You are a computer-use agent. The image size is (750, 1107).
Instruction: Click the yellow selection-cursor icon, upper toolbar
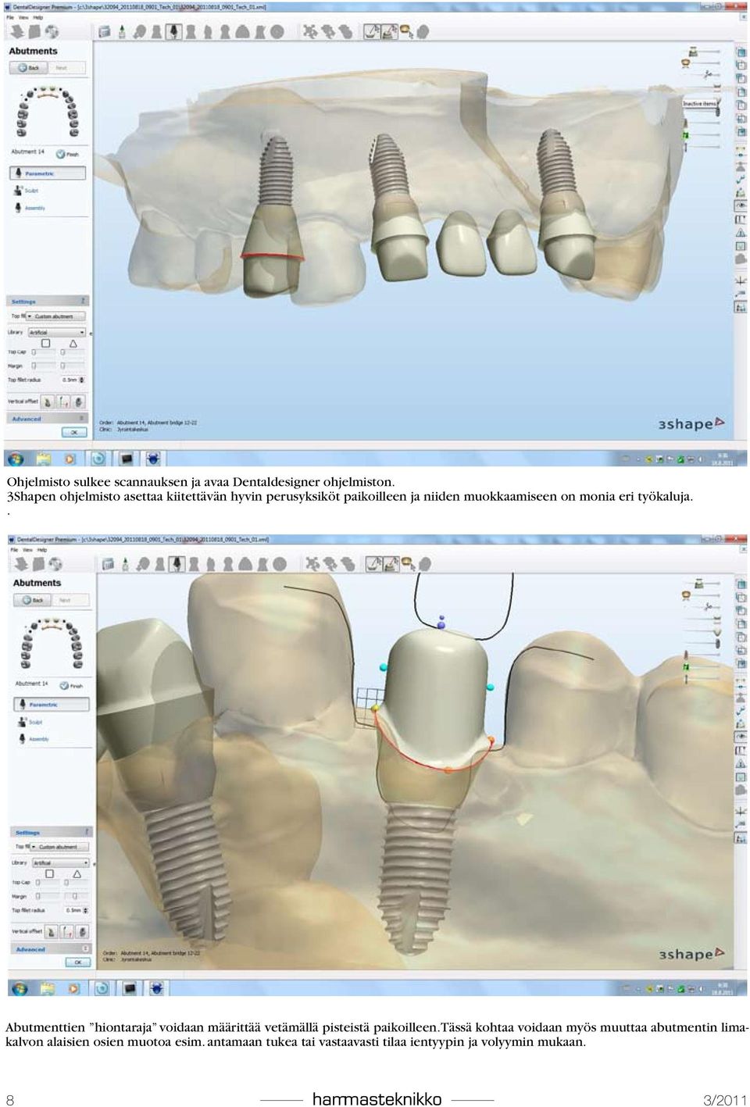[405, 32]
